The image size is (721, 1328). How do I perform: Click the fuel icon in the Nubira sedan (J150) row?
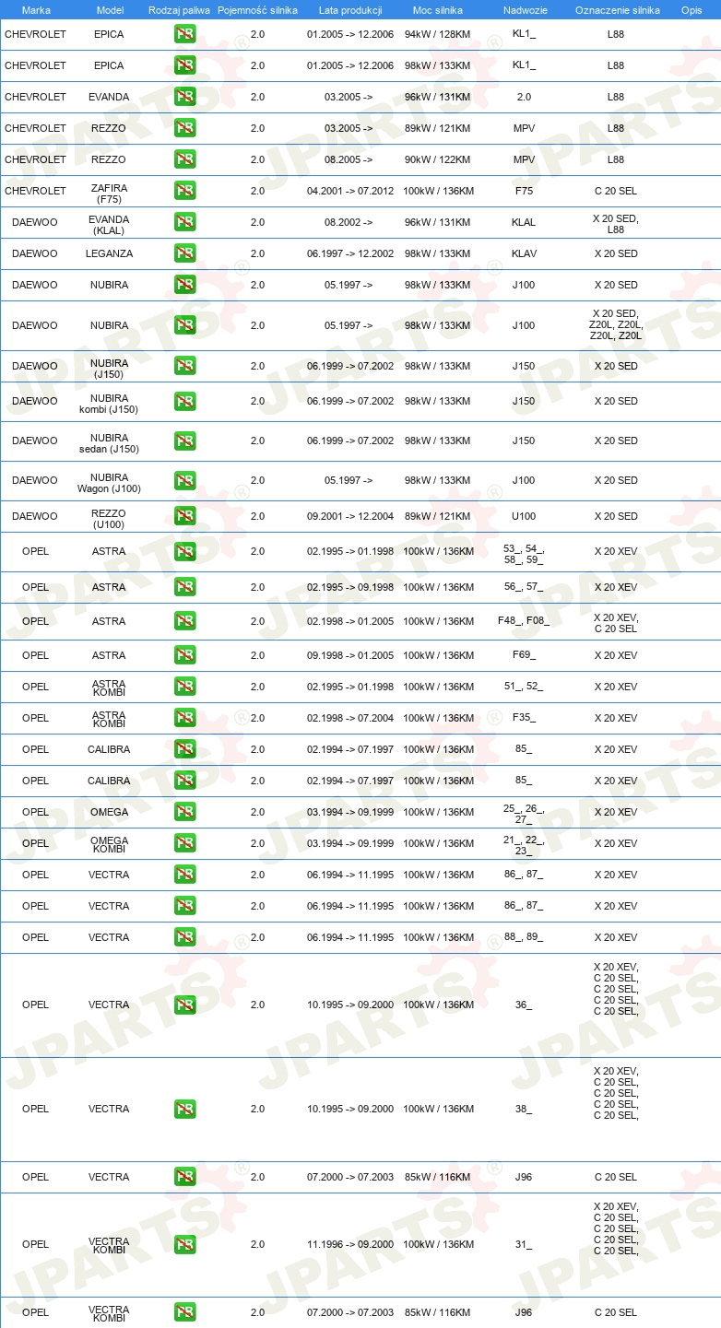coord(184,441)
